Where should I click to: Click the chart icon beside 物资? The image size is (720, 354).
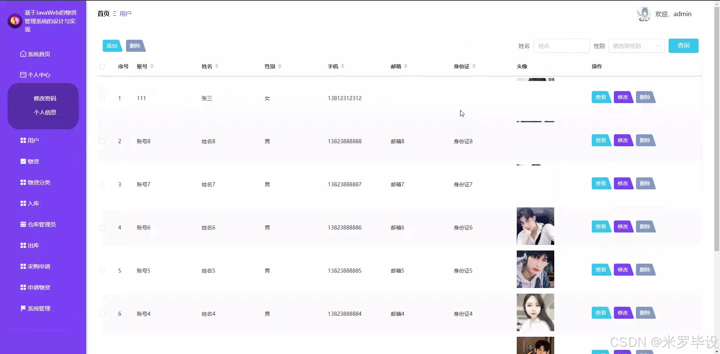23,161
